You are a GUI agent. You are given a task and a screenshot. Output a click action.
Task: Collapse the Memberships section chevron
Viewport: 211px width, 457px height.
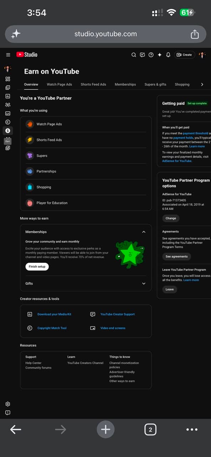point(144,232)
